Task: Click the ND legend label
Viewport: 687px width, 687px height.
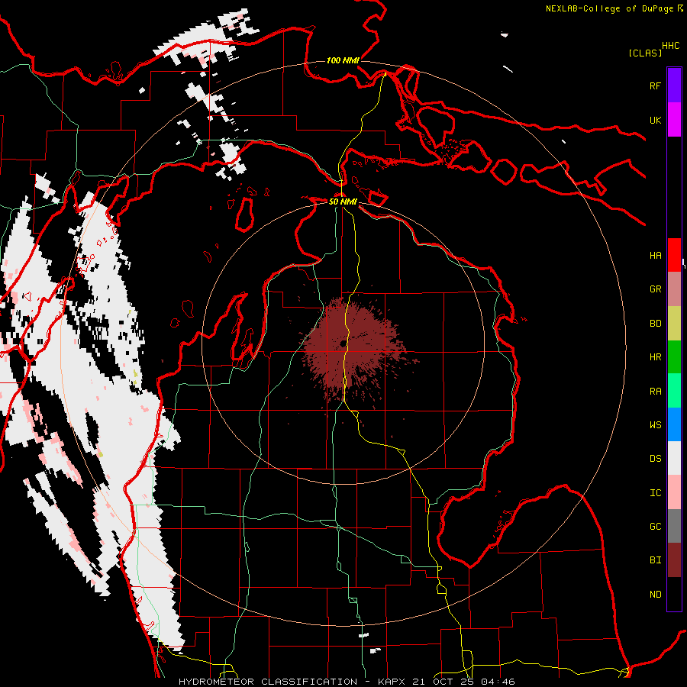Action: coord(656,594)
